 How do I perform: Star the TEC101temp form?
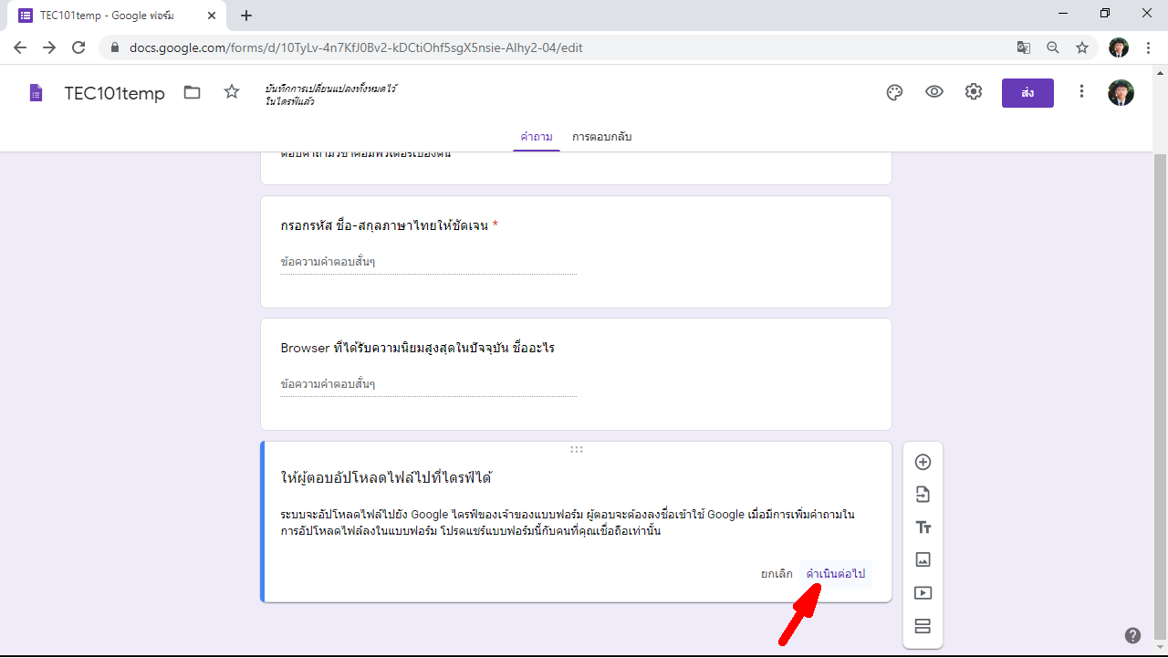coord(232,92)
